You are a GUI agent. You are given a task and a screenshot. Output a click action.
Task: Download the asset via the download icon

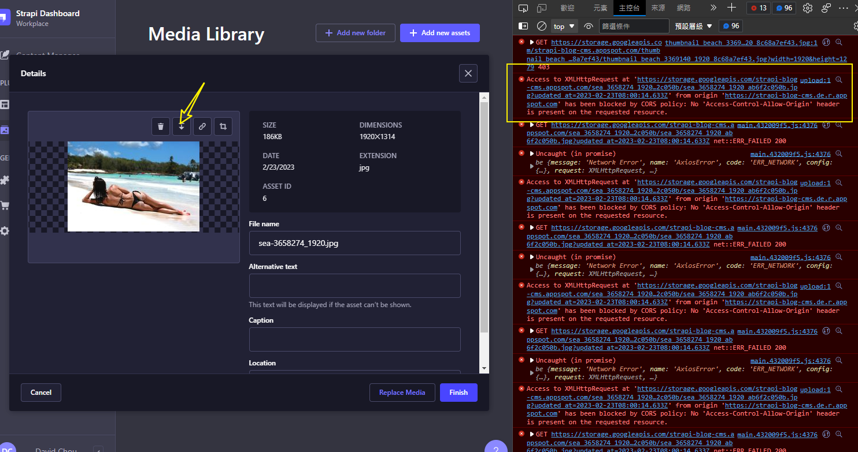tap(182, 126)
